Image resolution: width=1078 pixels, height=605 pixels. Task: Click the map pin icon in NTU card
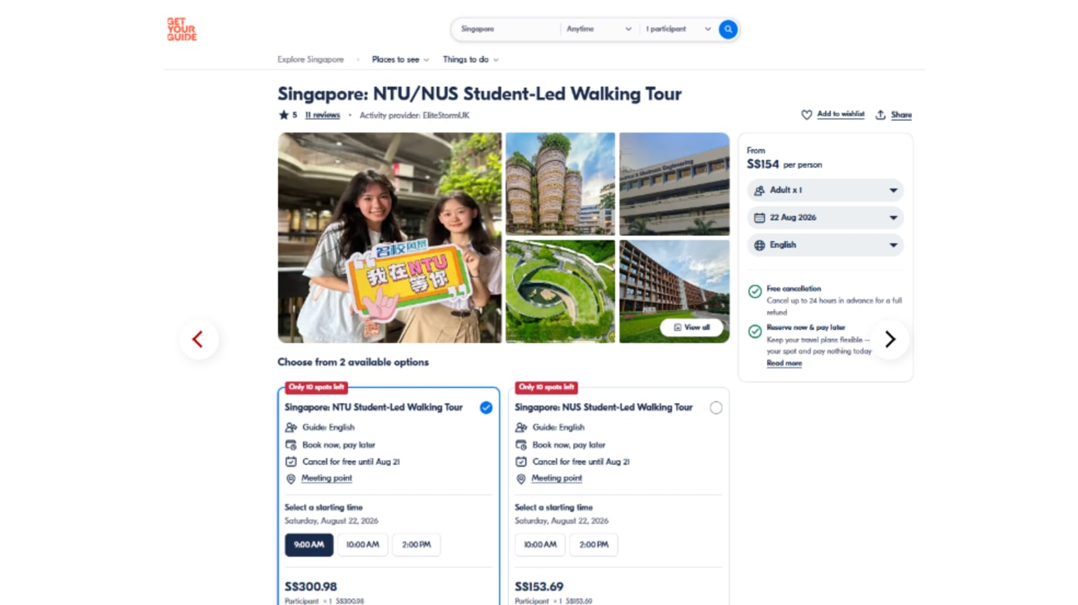click(x=291, y=479)
